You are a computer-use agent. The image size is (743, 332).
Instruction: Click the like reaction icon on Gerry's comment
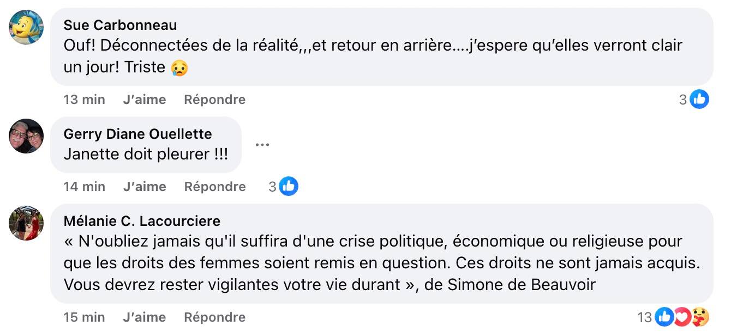click(x=289, y=187)
